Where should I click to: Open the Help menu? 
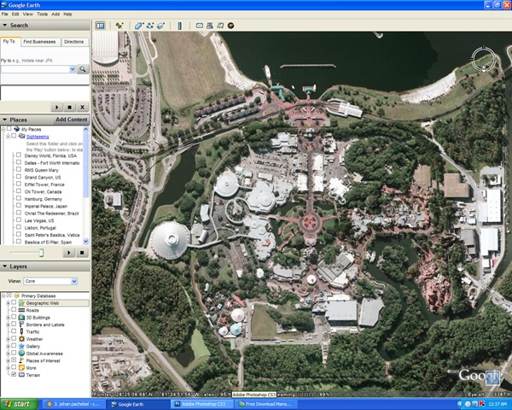click(67, 14)
